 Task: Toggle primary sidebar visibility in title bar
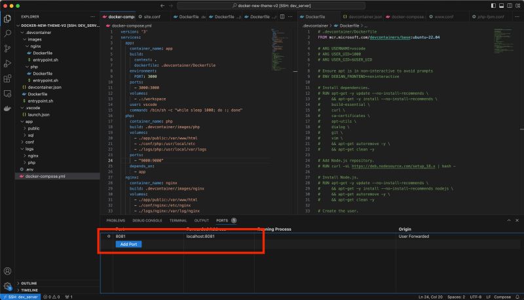tap(493, 6)
